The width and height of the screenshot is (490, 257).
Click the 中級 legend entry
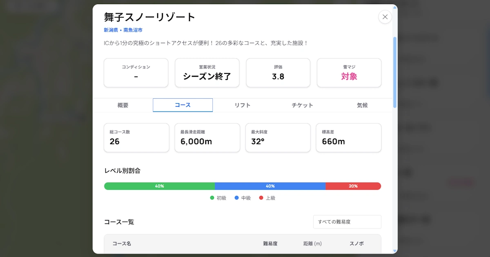point(243,198)
